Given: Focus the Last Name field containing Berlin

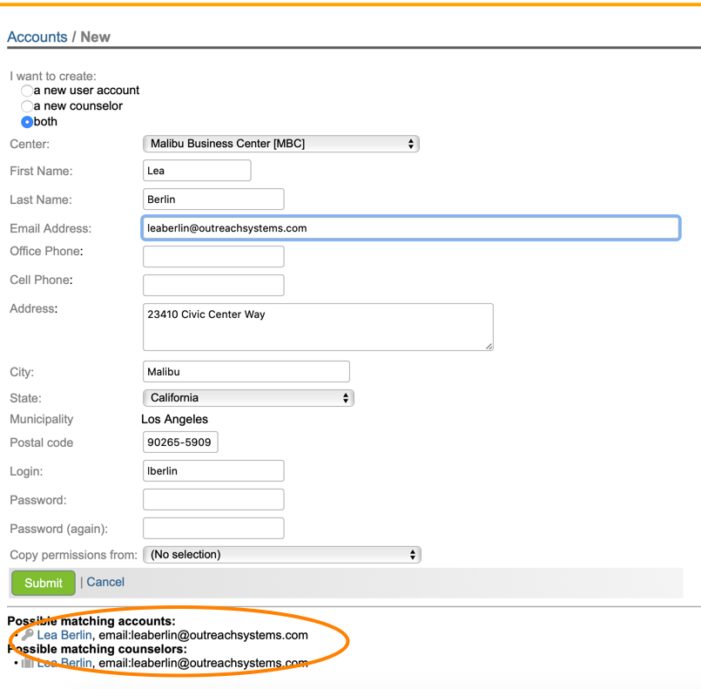Looking at the screenshot, I should click(213, 199).
